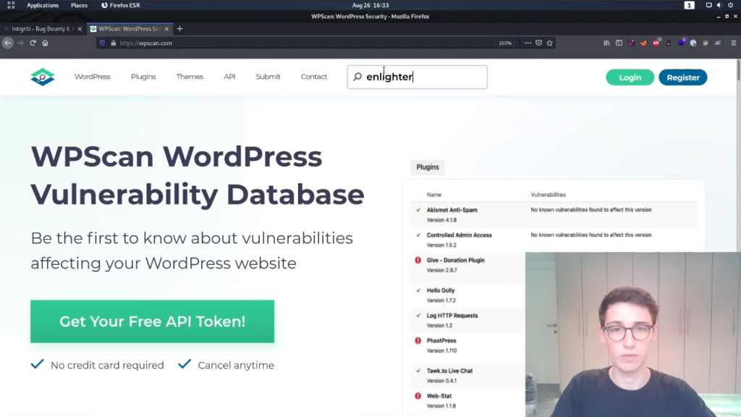Open the page actions three-dot menu

click(x=528, y=43)
